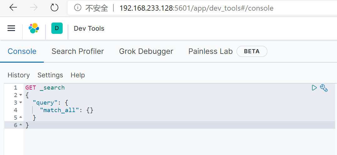Run the request with play icon
Screen dimensions: 337x155
pyautogui.click(x=314, y=88)
